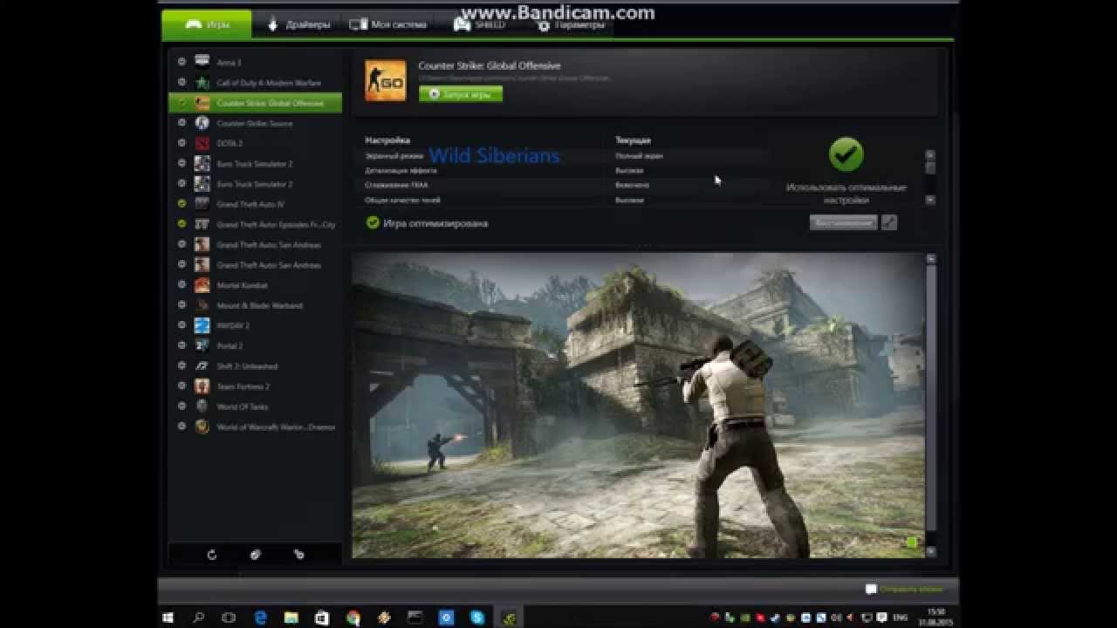Open Skype from the taskbar

click(x=476, y=617)
